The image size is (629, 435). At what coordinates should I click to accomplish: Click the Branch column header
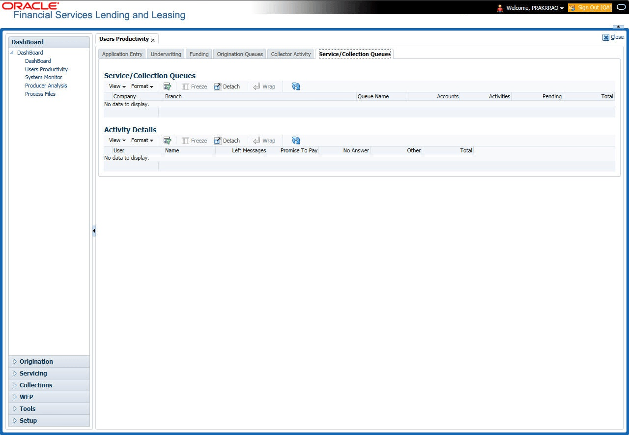pos(260,96)
